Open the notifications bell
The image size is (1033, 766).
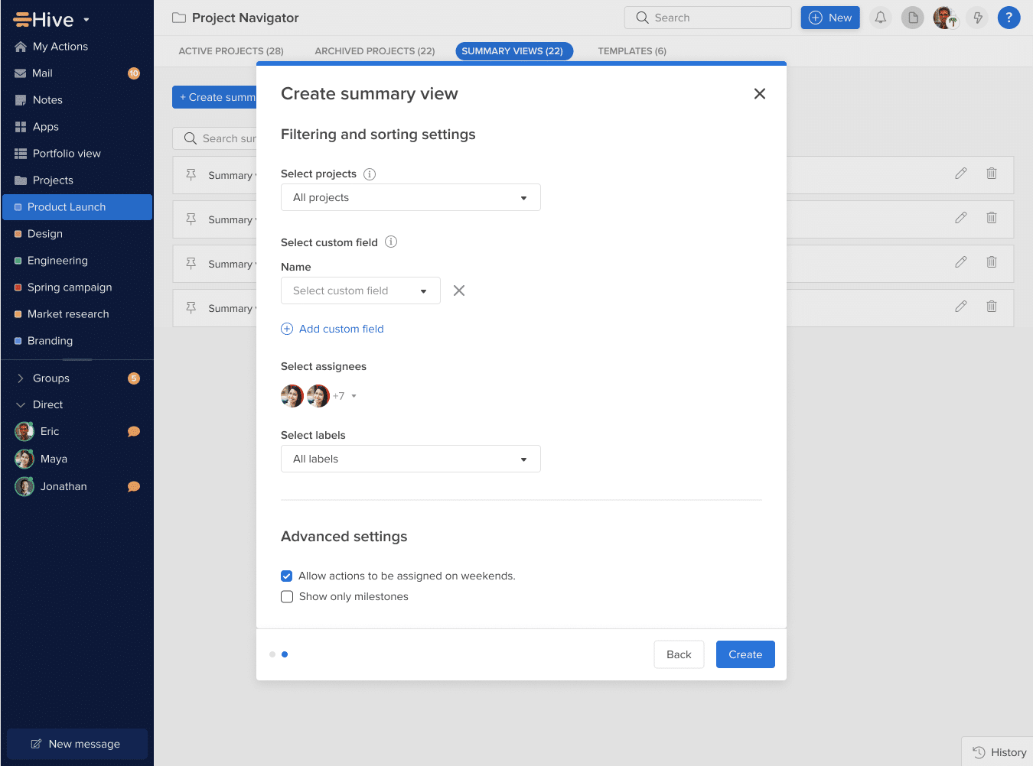pos(879,17)
